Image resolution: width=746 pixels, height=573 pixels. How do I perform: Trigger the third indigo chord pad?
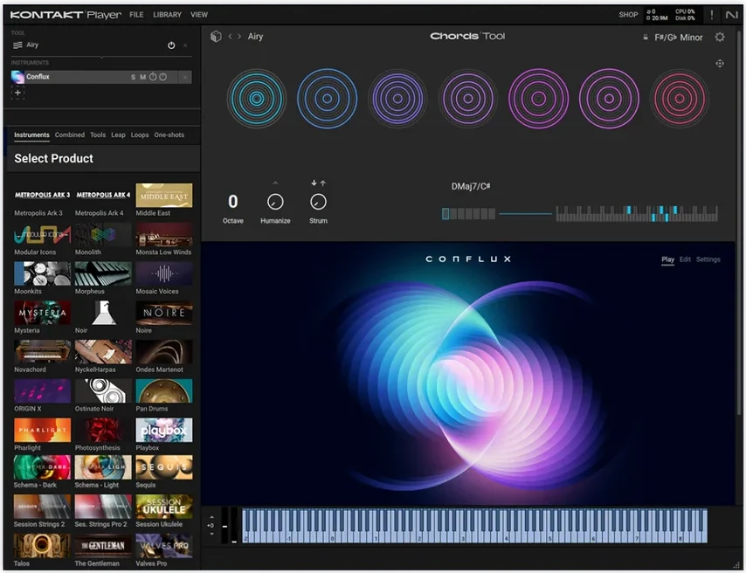pyautogui.click(x=397, y=99)
